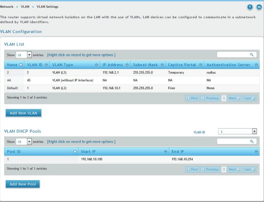Click Add New VLAN button
264x202 pixels.
click(23, 113)
